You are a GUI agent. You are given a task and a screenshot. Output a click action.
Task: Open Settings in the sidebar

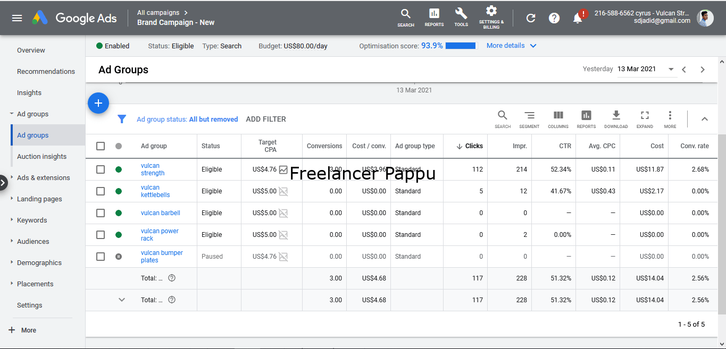click(x=30, y=305)
